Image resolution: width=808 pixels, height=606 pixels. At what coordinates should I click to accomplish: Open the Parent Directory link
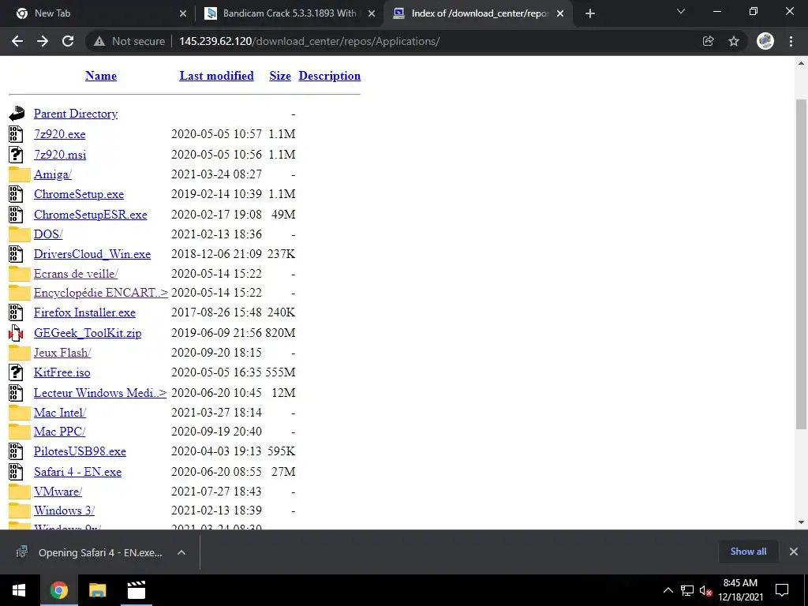click(x=76, y=114)
